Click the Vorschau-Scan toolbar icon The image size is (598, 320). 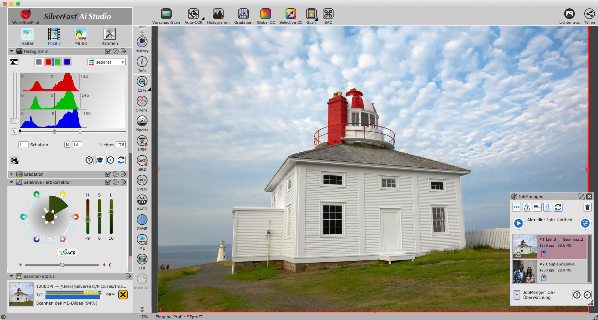pos(166,14)
